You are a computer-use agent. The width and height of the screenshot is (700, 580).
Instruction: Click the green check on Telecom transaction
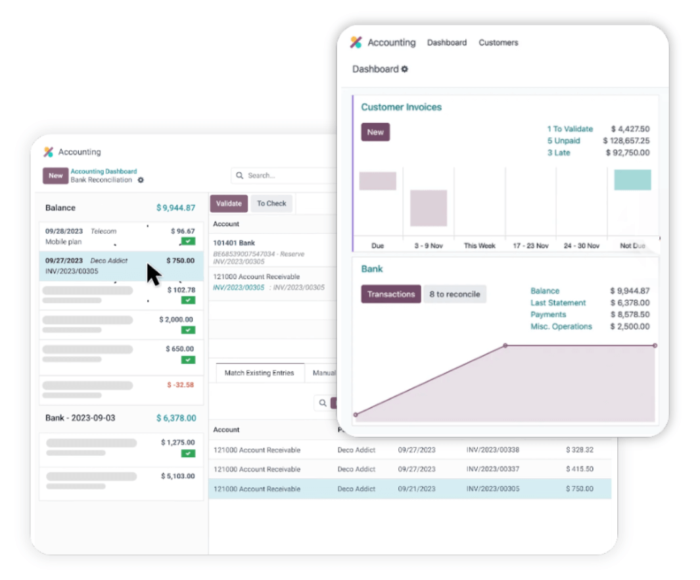(189, 242)
